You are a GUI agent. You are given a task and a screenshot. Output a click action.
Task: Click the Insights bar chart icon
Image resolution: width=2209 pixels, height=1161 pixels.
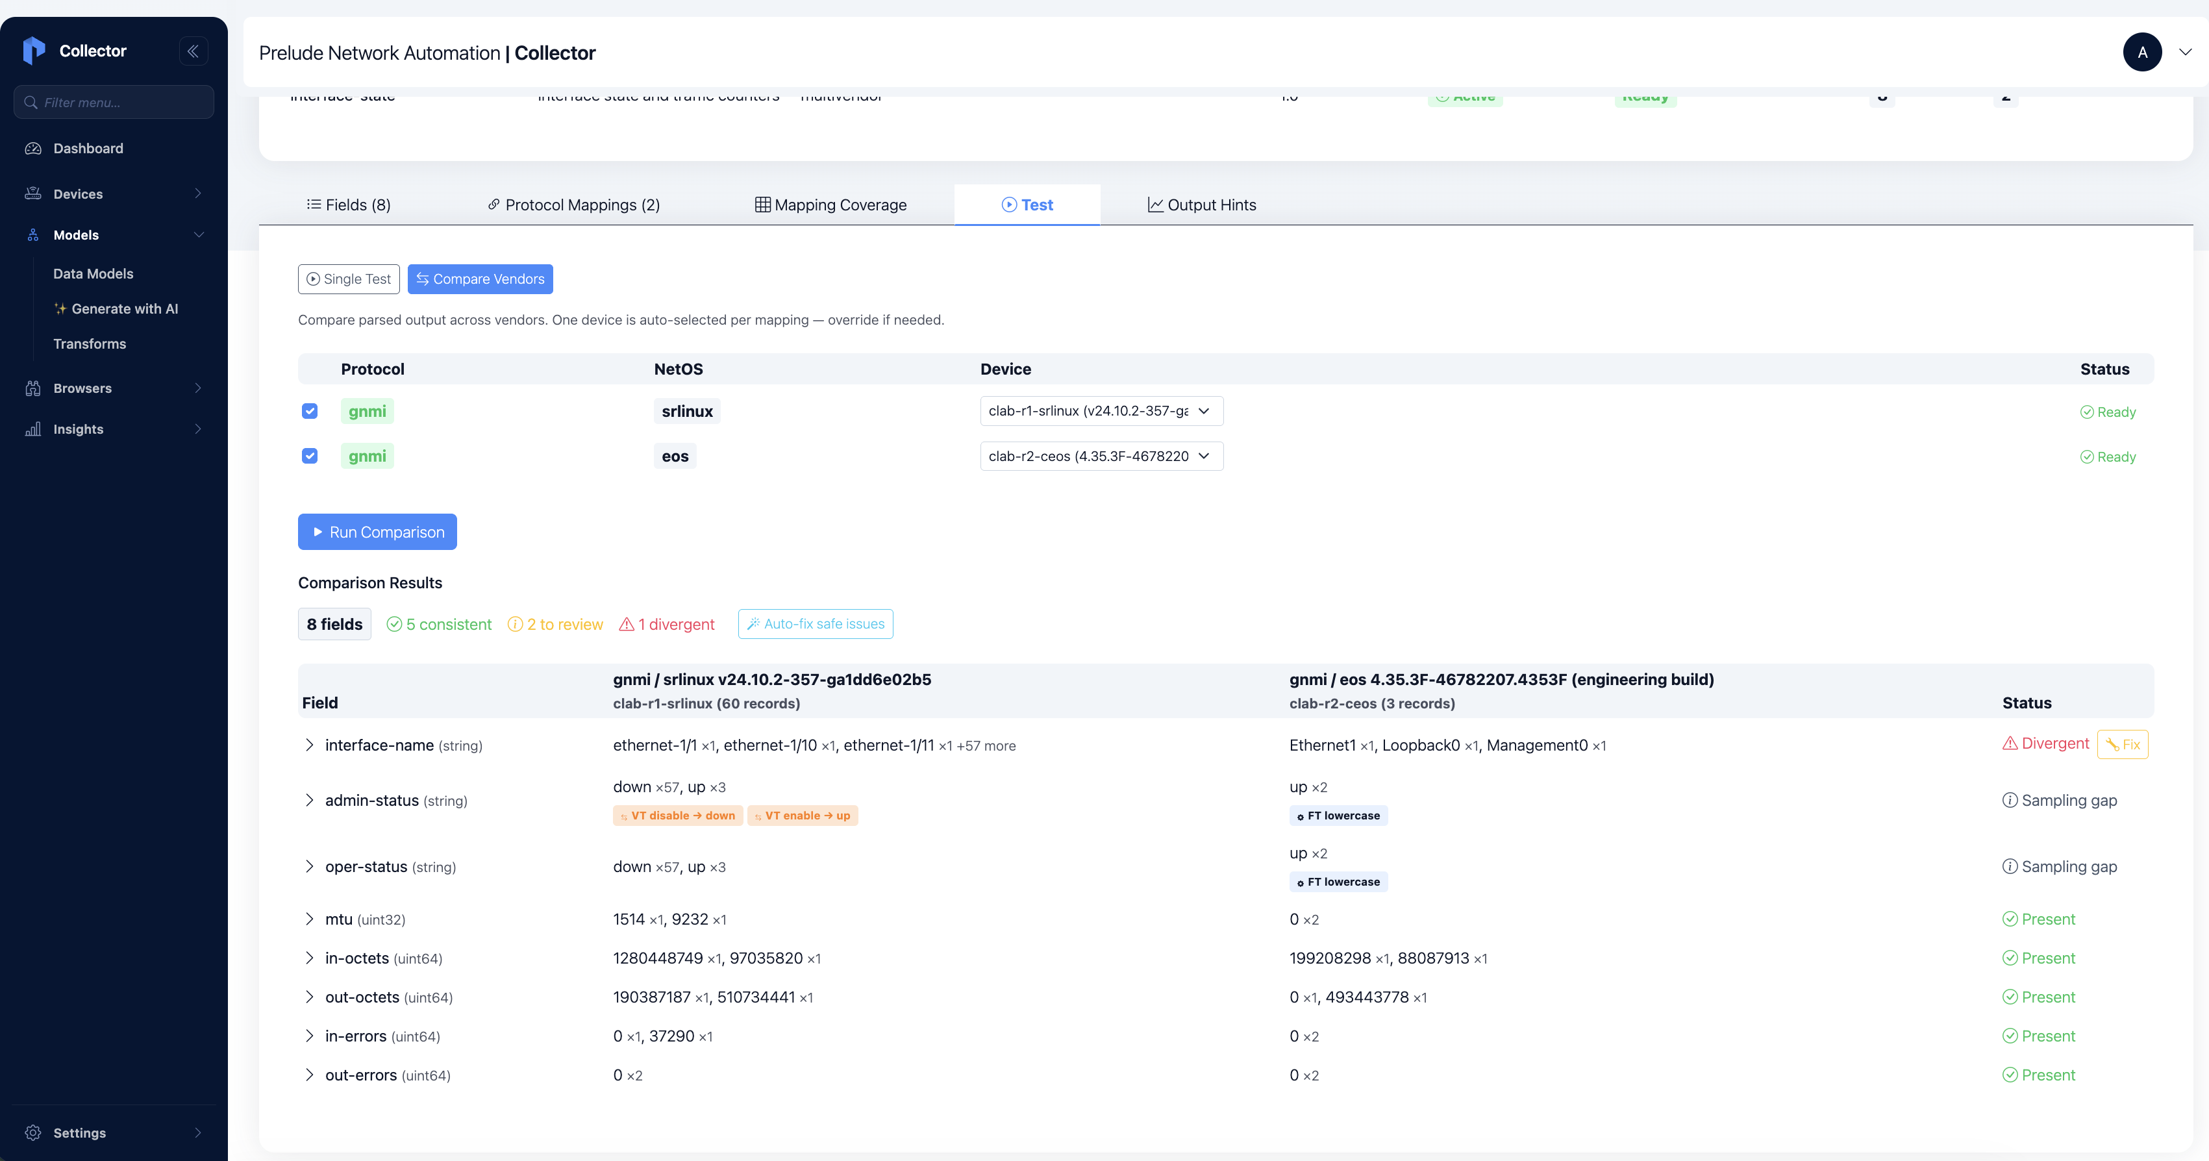(x=34, y=429)
